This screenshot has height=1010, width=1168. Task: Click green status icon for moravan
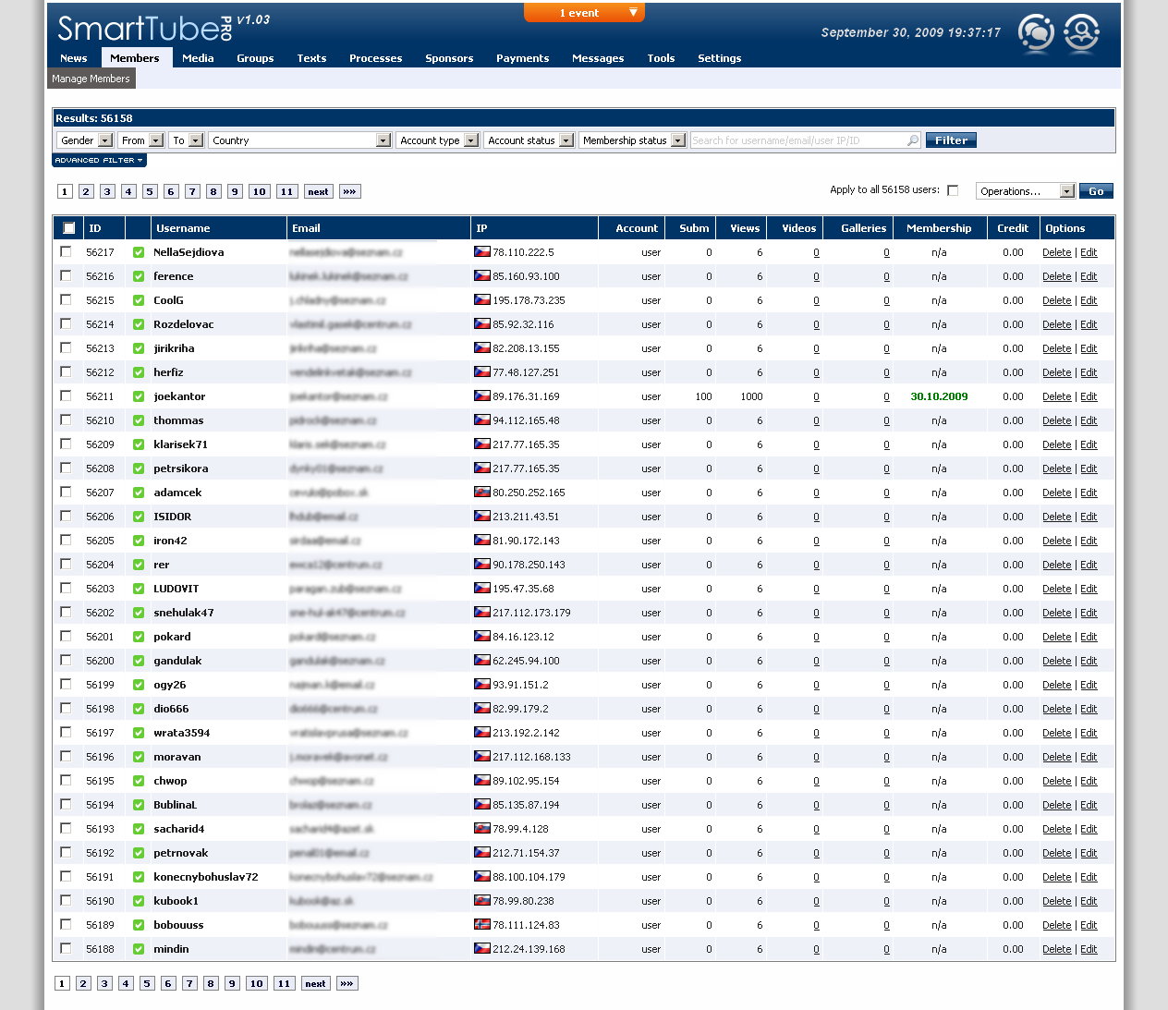(139, 757)
